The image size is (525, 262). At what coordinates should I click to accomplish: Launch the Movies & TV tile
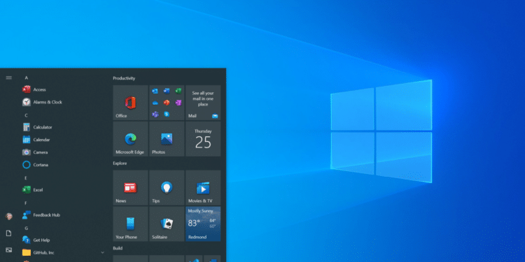[203, 187]
